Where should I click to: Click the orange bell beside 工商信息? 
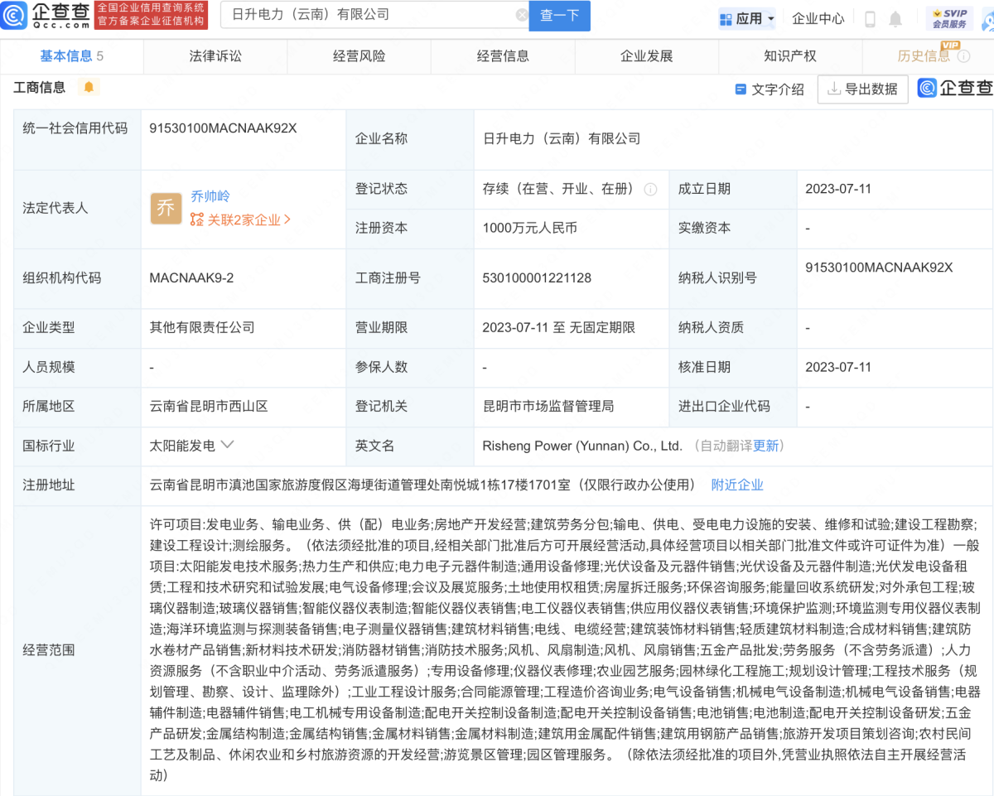tap(89, 87)
